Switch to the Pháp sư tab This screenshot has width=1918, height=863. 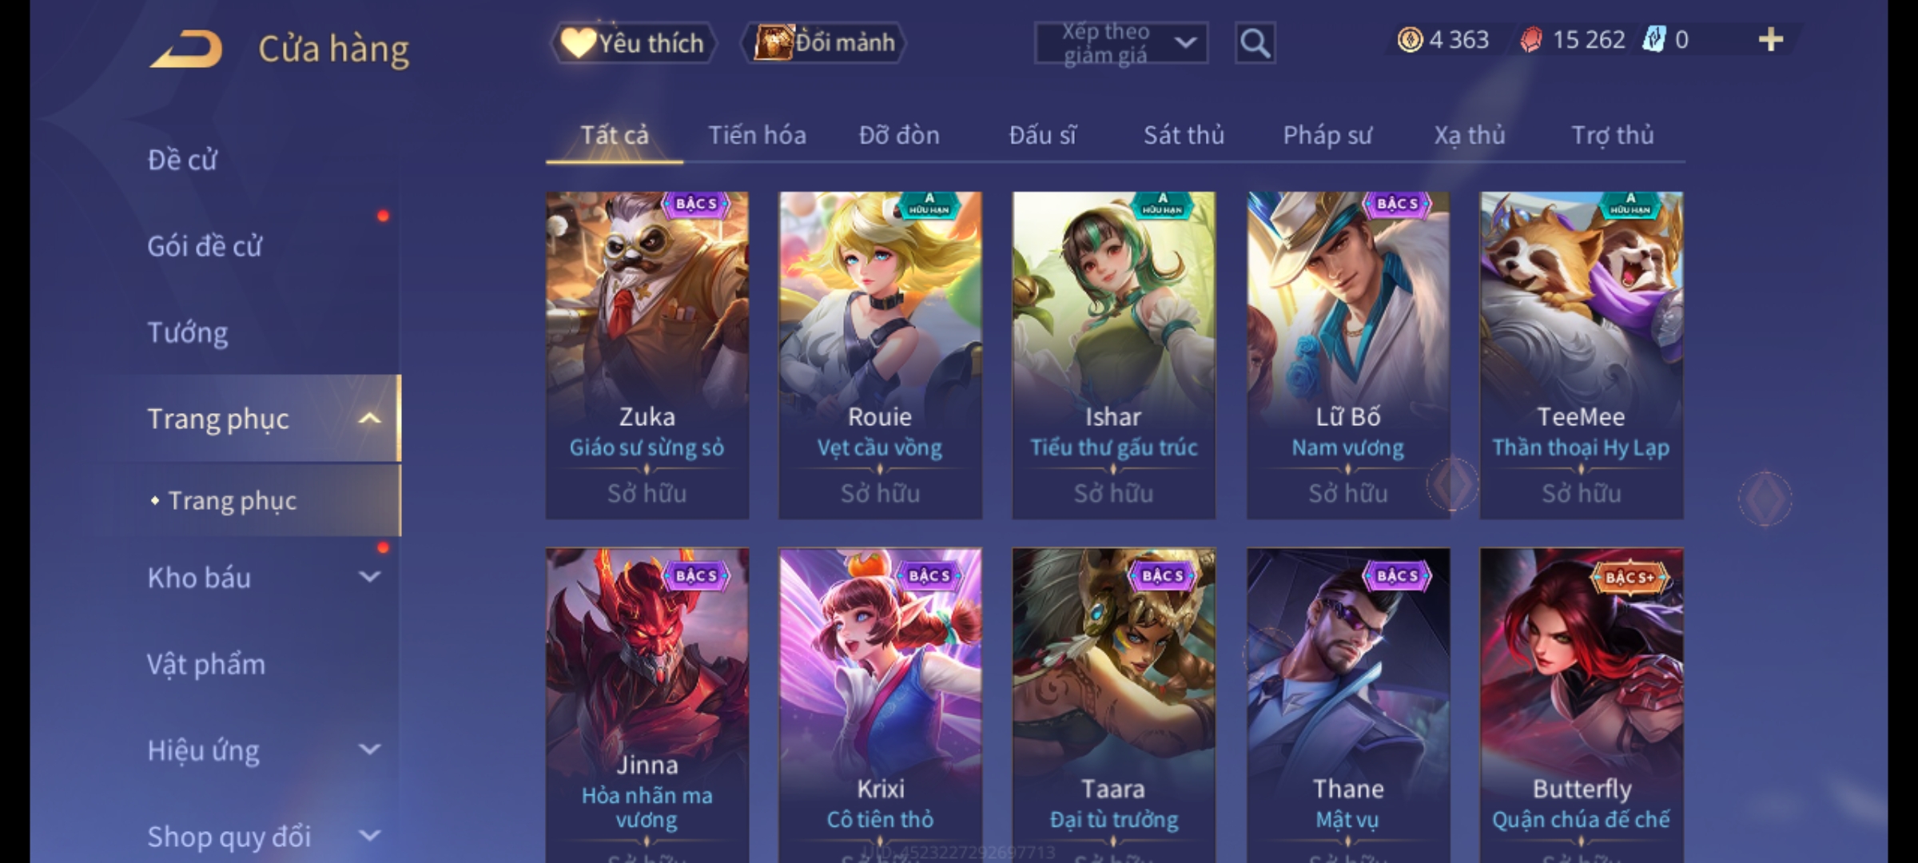(1327, 135)
